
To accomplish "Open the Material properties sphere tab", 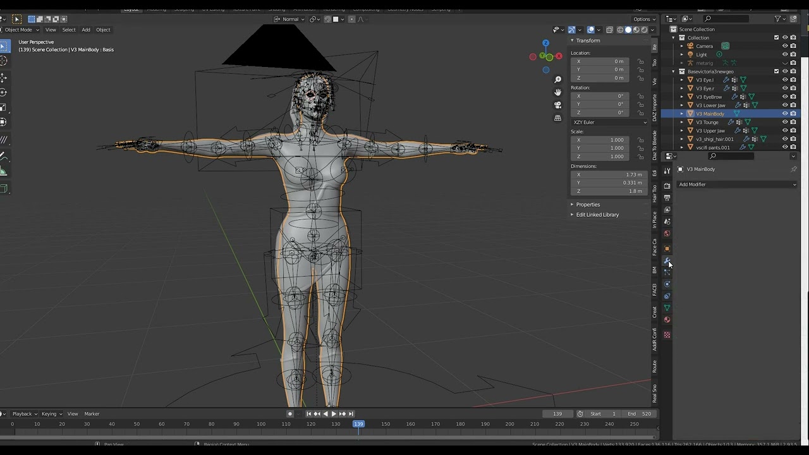I will (667, 320).
